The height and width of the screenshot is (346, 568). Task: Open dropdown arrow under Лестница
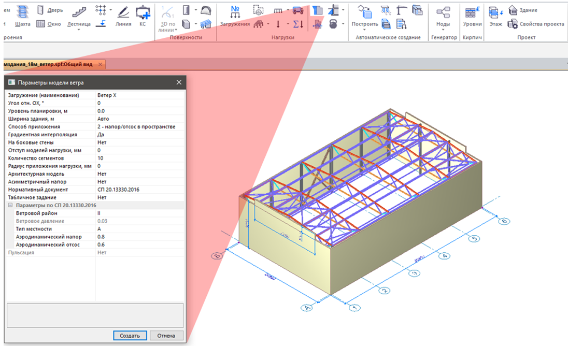[x=79, y=30]
